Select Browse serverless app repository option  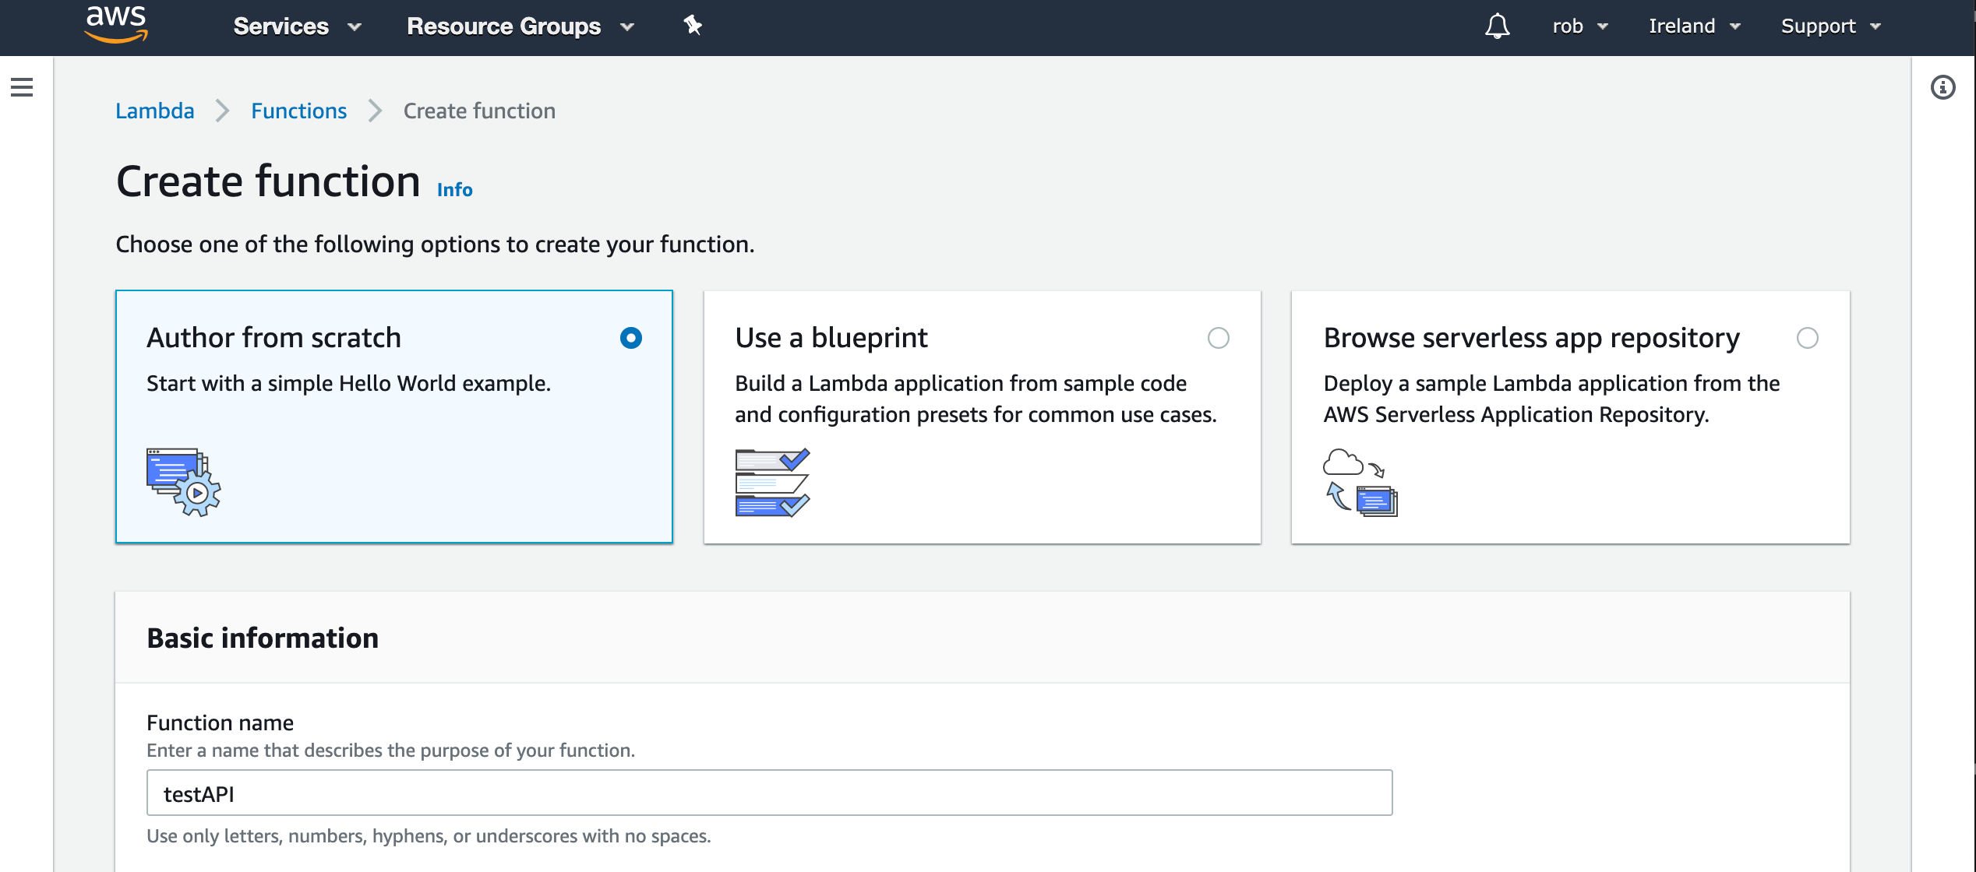point(1808,339)
